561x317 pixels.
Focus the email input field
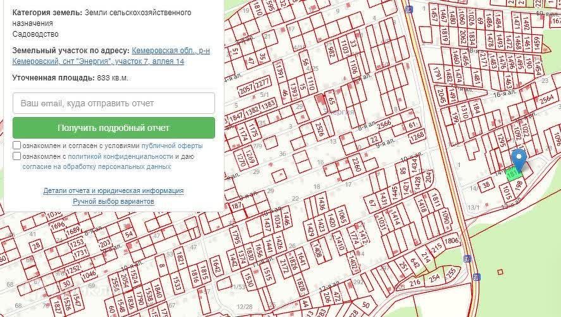[x=114, y=103]
